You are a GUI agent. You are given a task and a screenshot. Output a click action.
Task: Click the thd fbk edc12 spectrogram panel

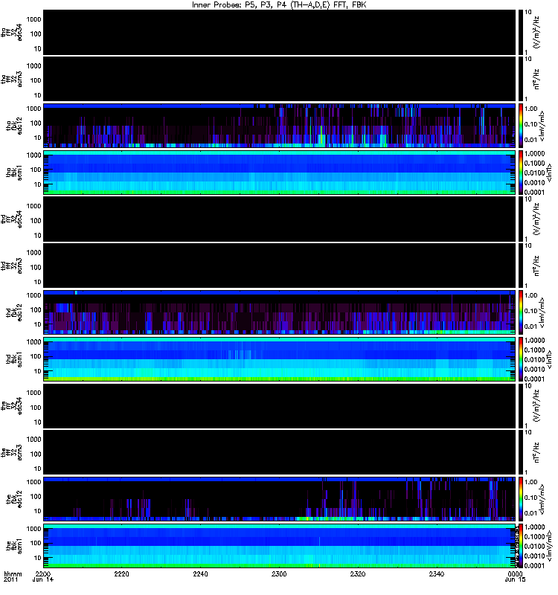pos(280,312)
